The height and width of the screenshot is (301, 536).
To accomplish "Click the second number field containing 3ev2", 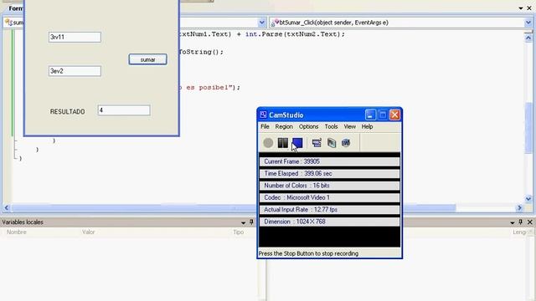I will coord(75,71).
